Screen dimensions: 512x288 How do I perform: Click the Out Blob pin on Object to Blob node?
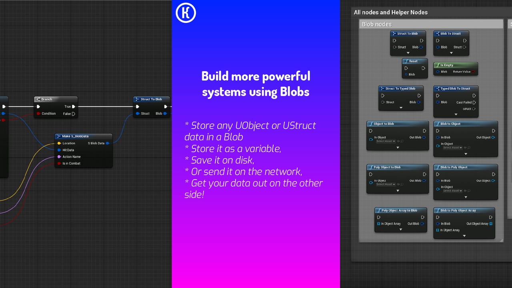424,138
